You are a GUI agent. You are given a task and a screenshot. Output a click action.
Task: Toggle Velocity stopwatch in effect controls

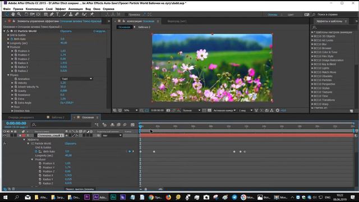pos(16,83)
